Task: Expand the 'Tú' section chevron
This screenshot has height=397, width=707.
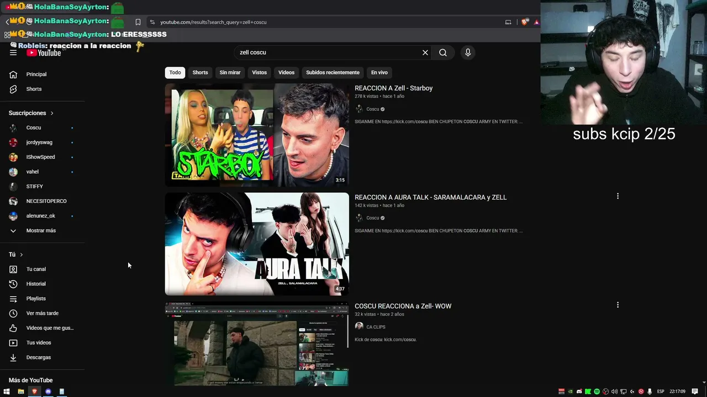Action: click(22, 255)
